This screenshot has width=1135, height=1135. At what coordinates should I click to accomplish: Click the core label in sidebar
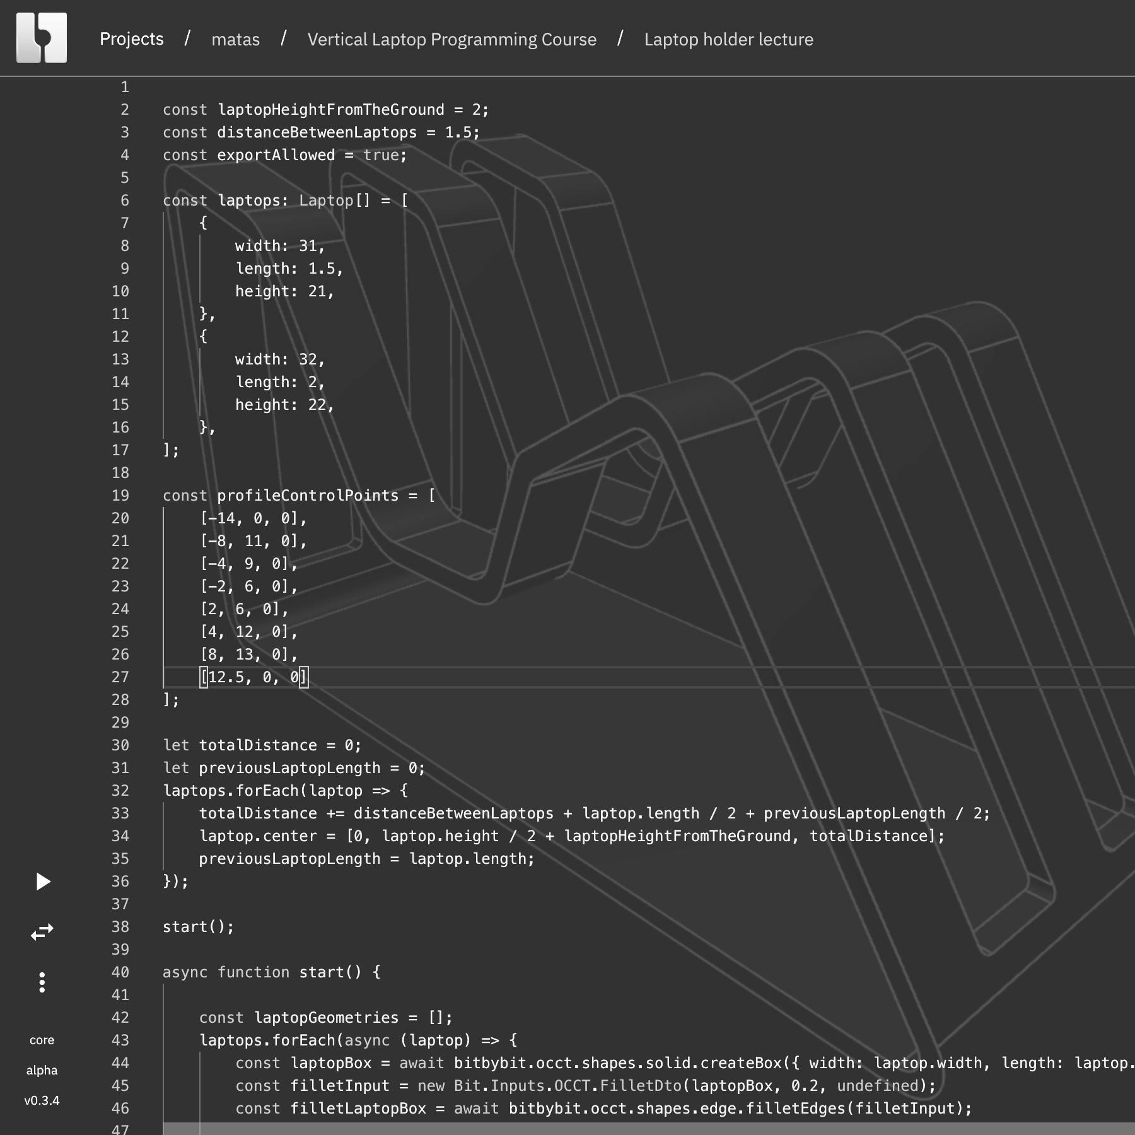coord(42,1040)
